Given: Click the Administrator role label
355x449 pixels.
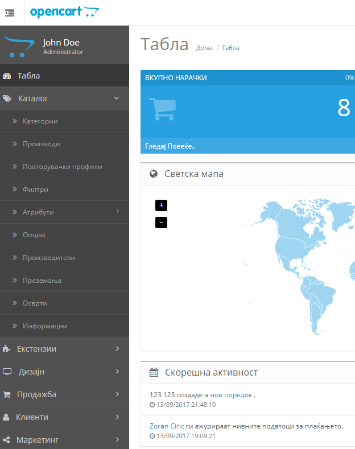Looking at the screenshot, I should [x=63, y=52].
